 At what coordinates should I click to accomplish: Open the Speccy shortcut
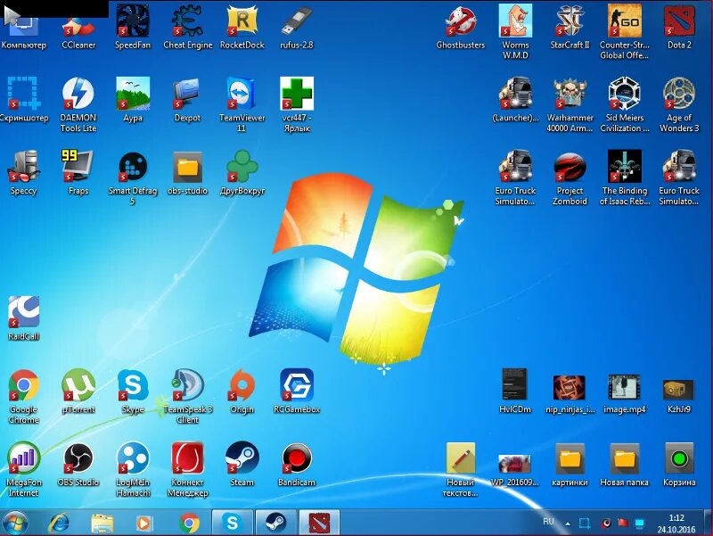coord(24,173)
